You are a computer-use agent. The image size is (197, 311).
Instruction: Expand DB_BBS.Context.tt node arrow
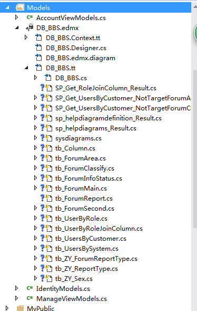(26, 37)
